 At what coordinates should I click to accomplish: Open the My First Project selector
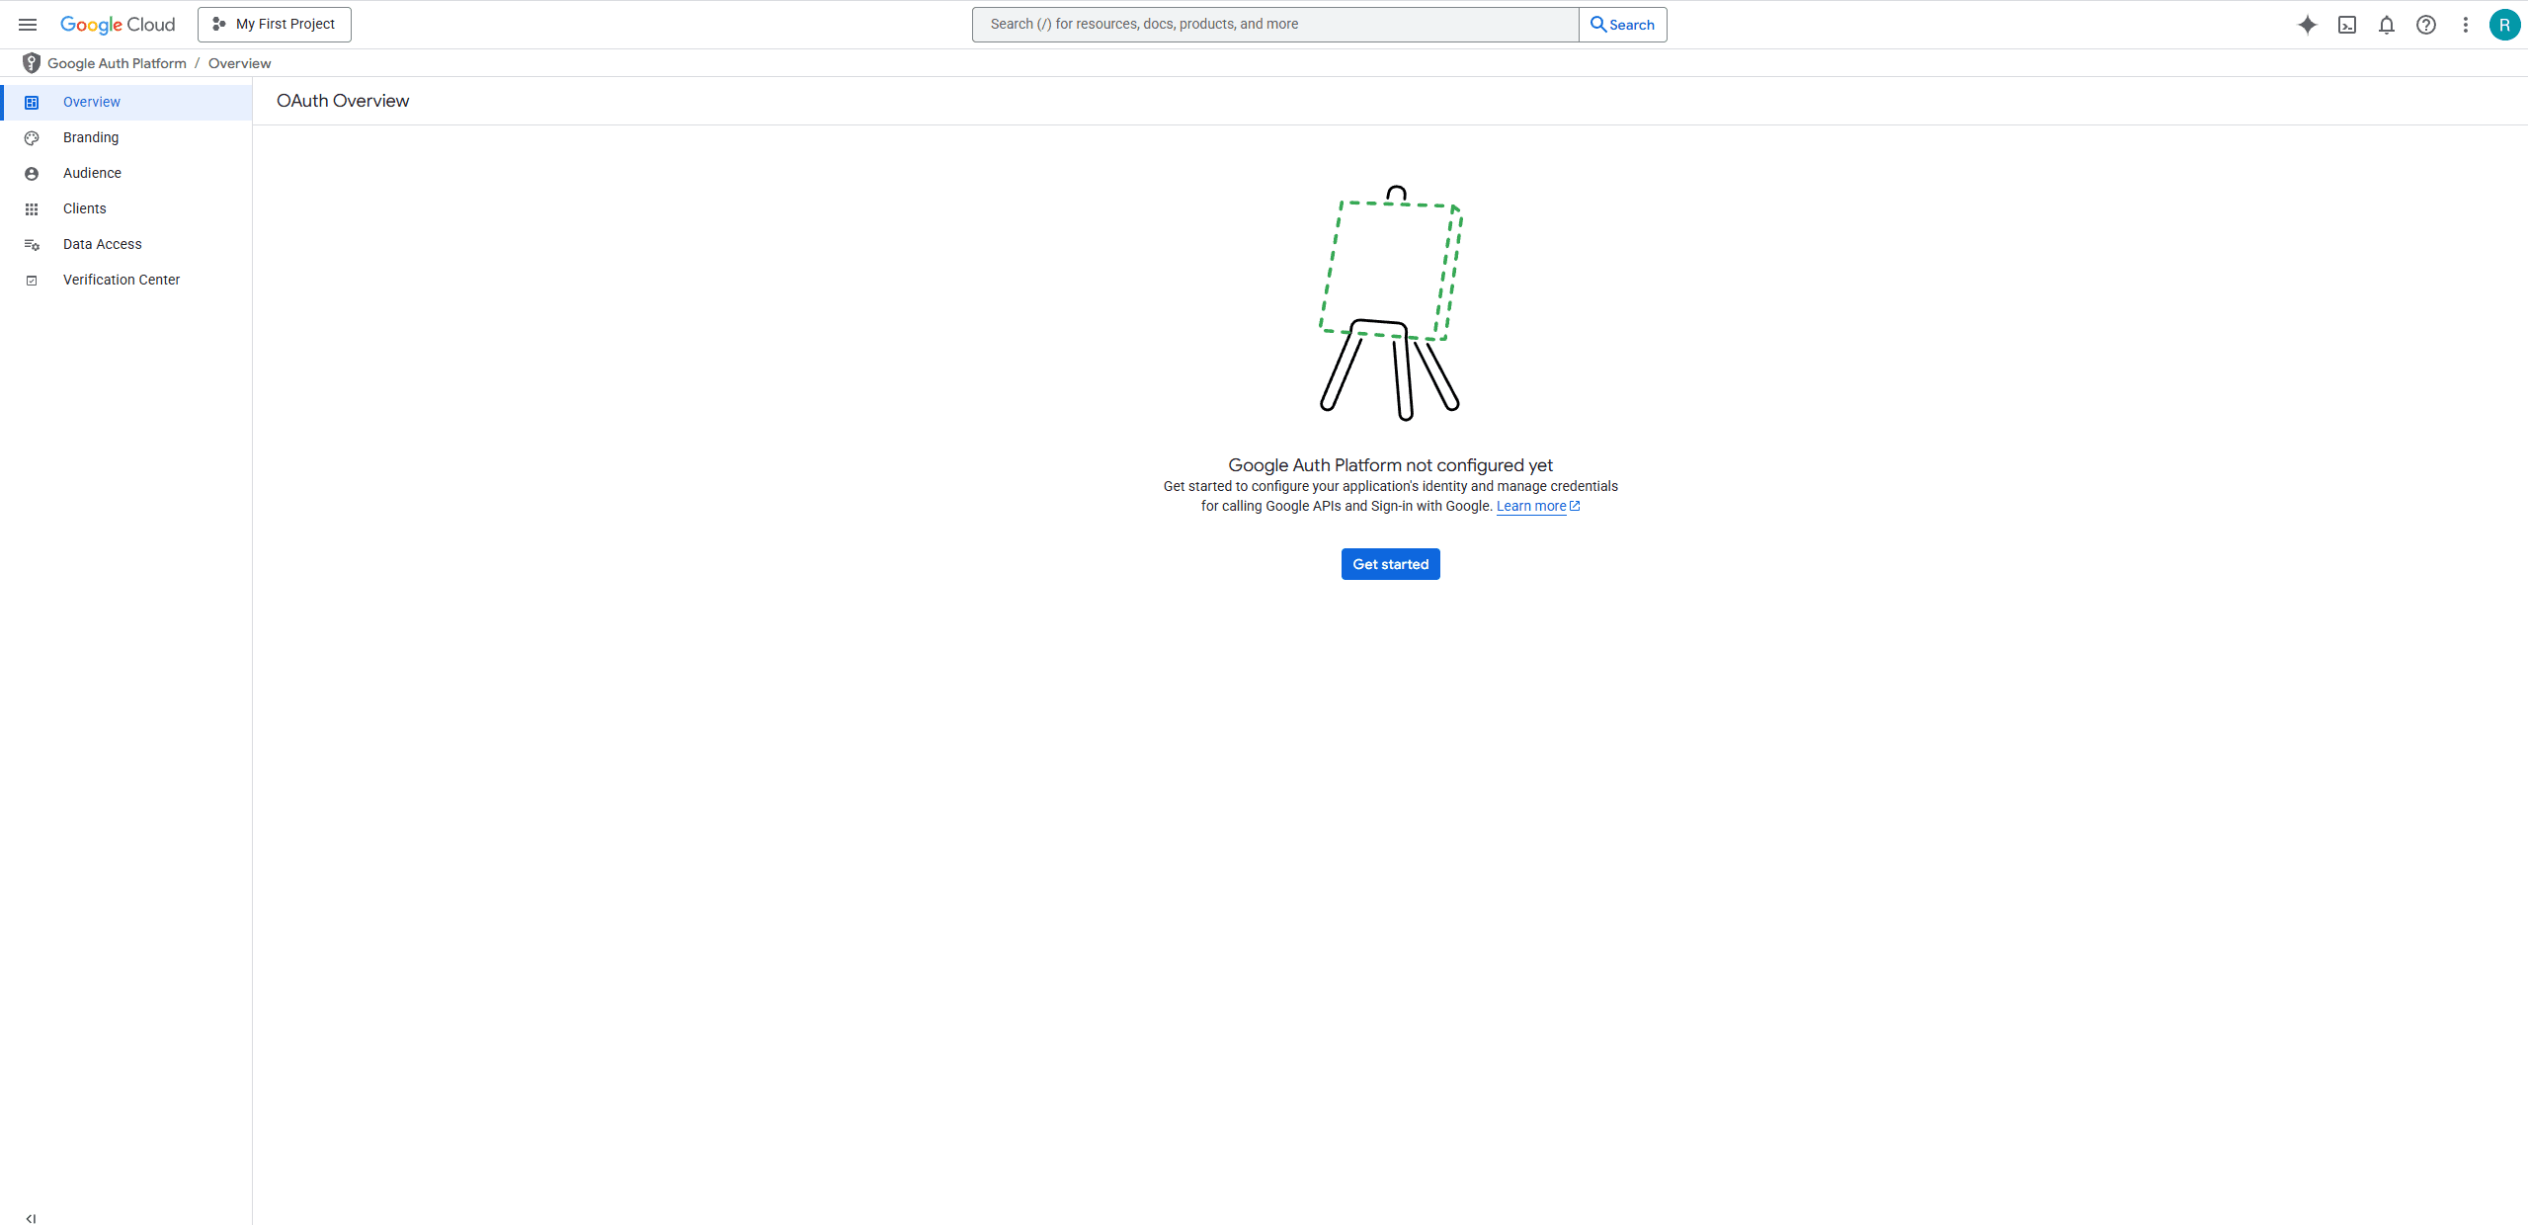click(274, 24)
